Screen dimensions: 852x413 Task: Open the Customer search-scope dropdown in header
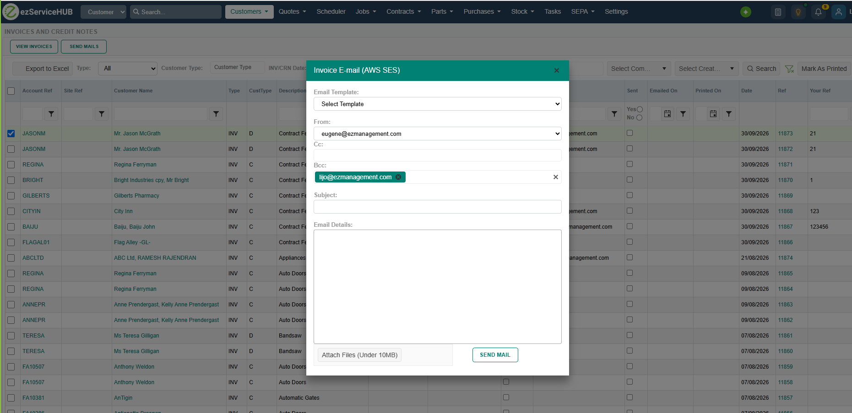click(103, 12)
